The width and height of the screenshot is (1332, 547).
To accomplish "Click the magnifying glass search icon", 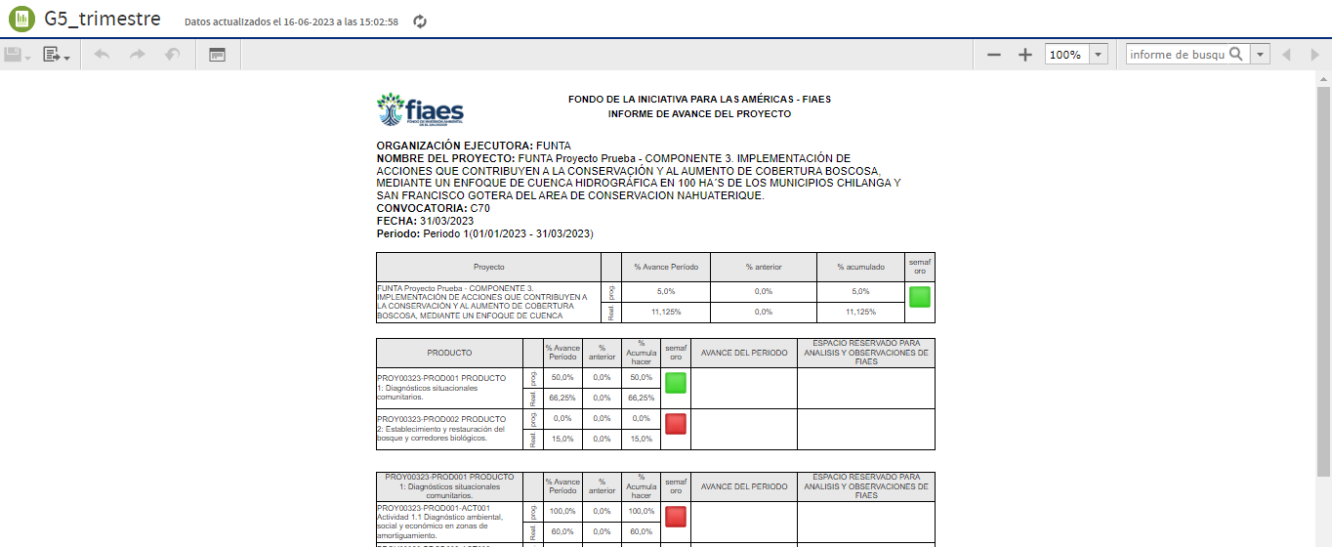I will 1236,55.
